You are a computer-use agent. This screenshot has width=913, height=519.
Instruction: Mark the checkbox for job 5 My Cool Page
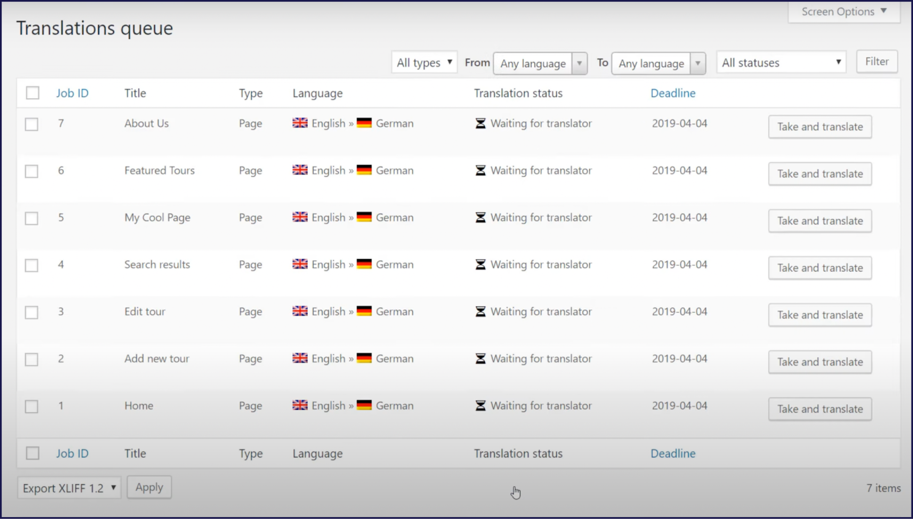(x=32, y=218)
